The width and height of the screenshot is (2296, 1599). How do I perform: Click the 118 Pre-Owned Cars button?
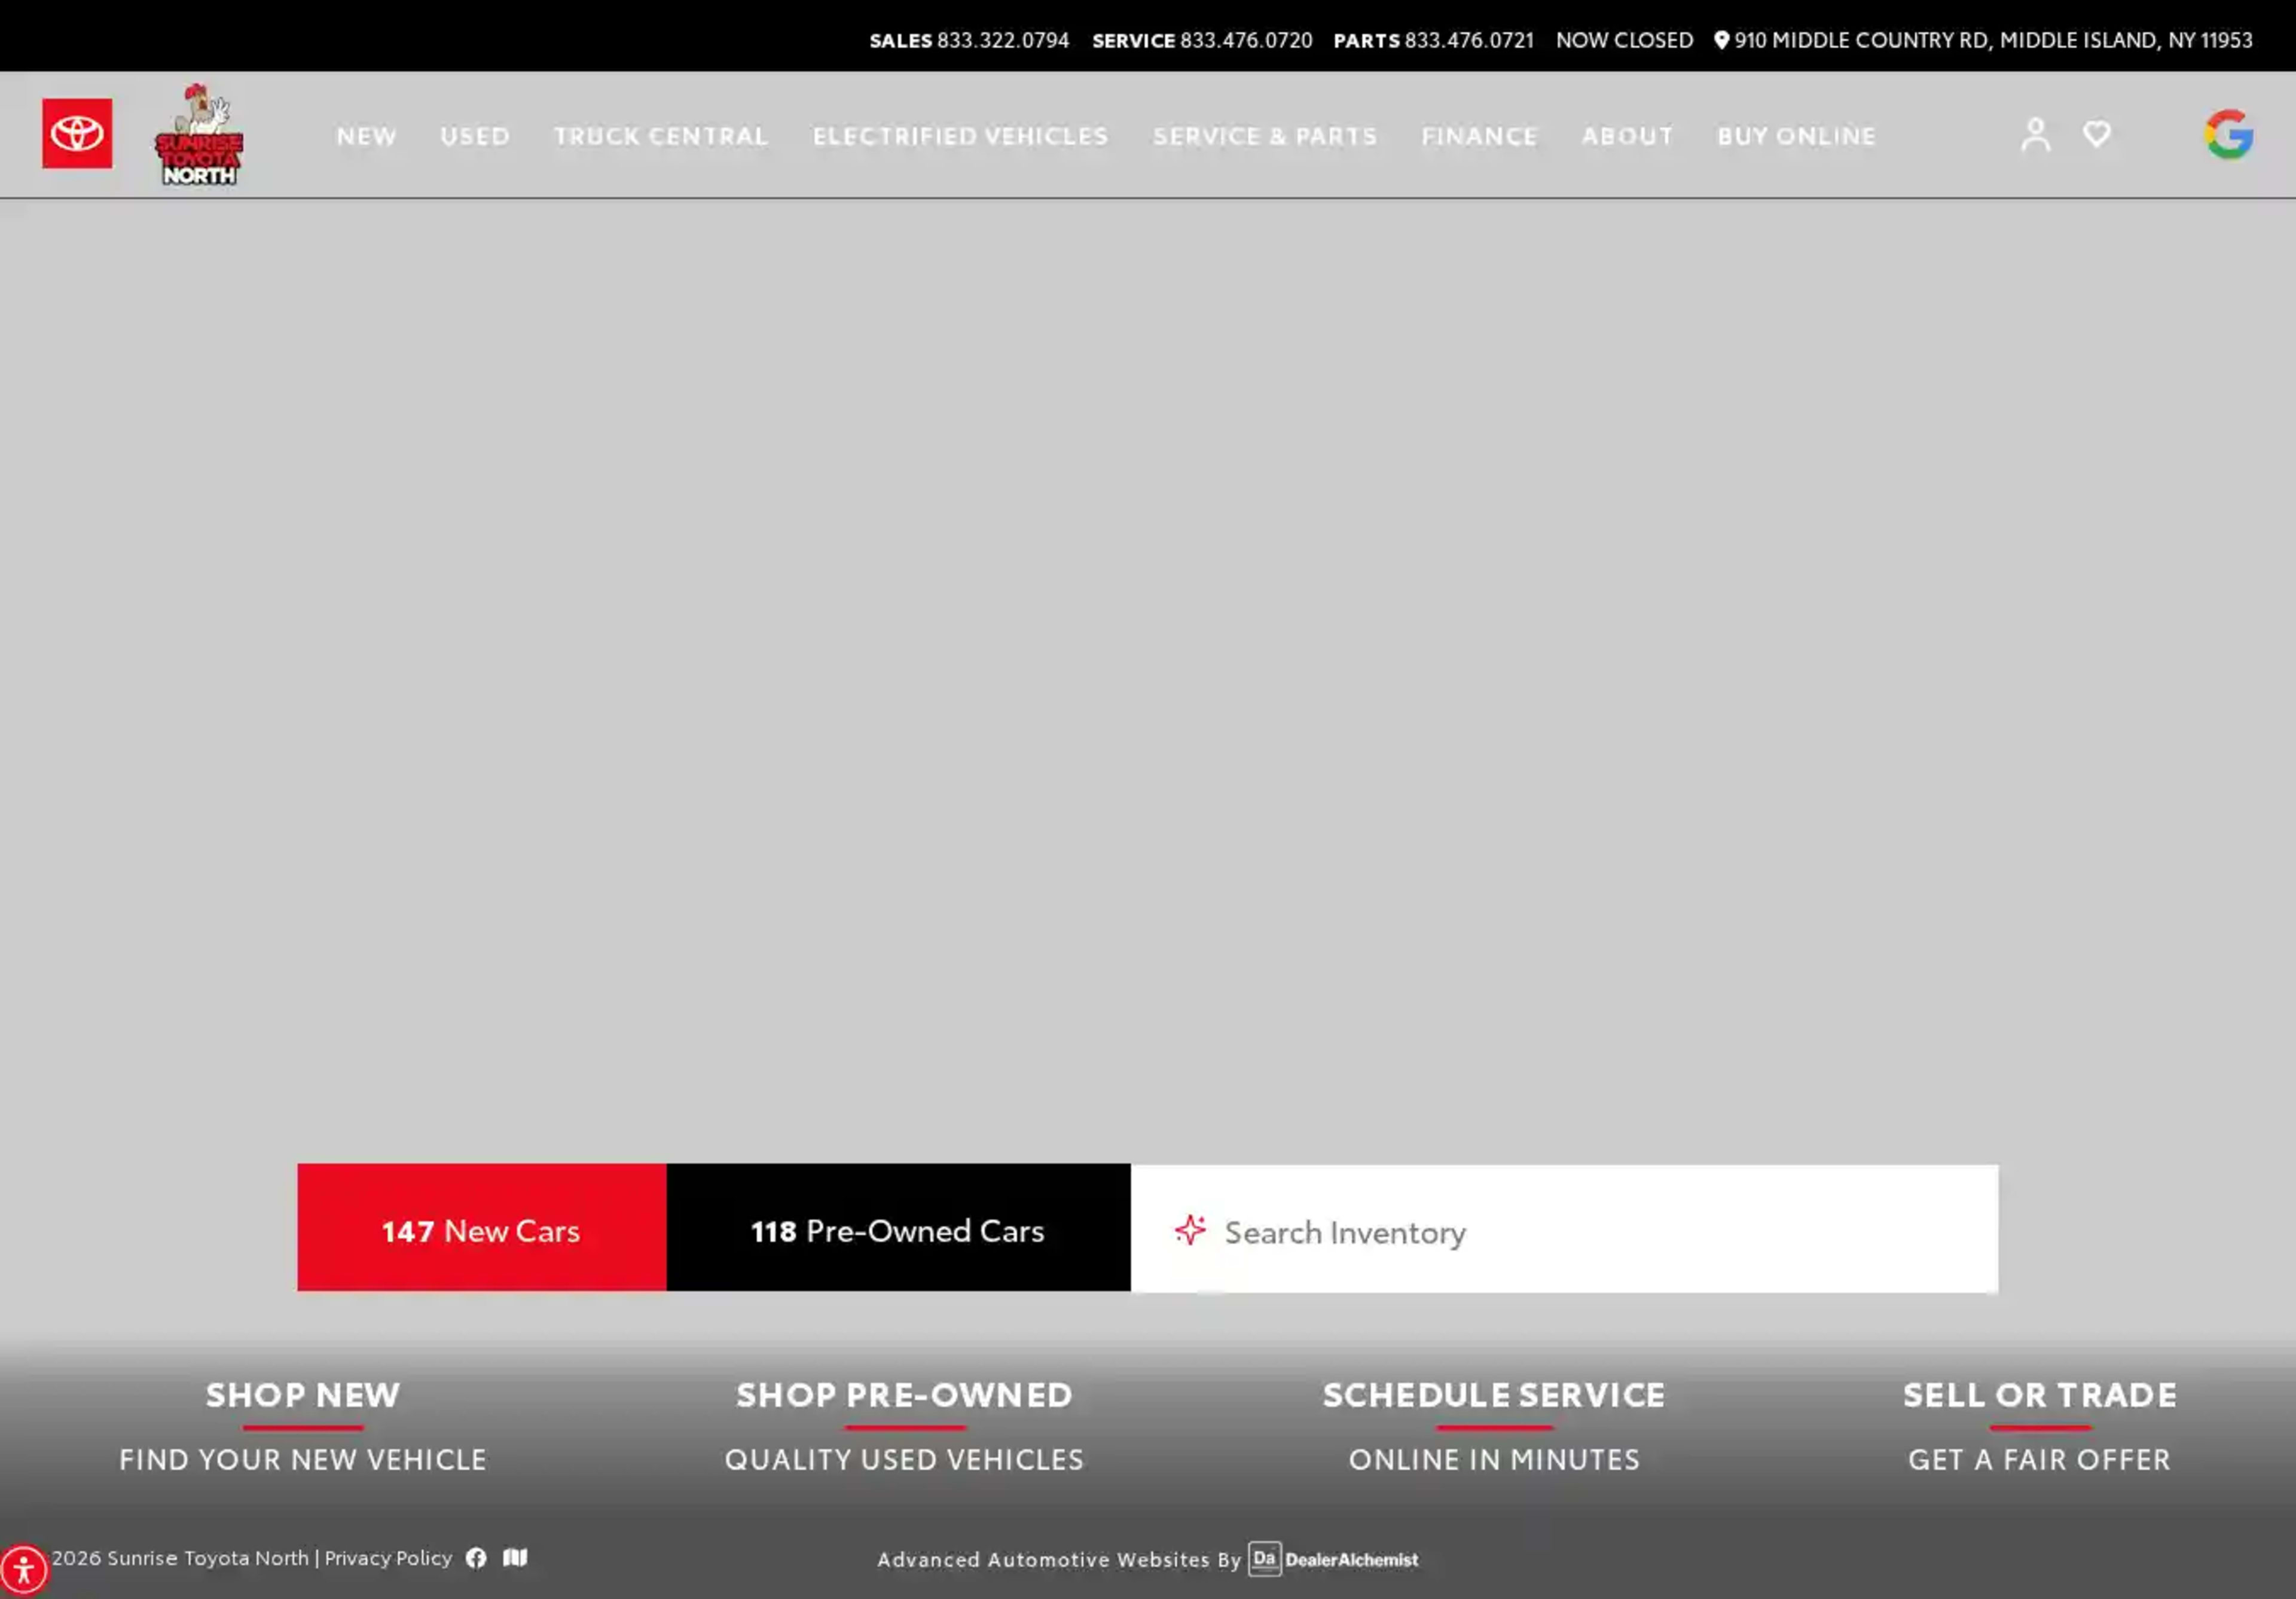898,1227
